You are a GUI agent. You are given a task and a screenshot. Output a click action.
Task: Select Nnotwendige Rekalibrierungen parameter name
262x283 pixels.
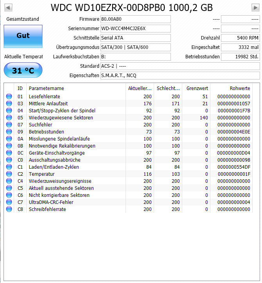tap(62, 146)
